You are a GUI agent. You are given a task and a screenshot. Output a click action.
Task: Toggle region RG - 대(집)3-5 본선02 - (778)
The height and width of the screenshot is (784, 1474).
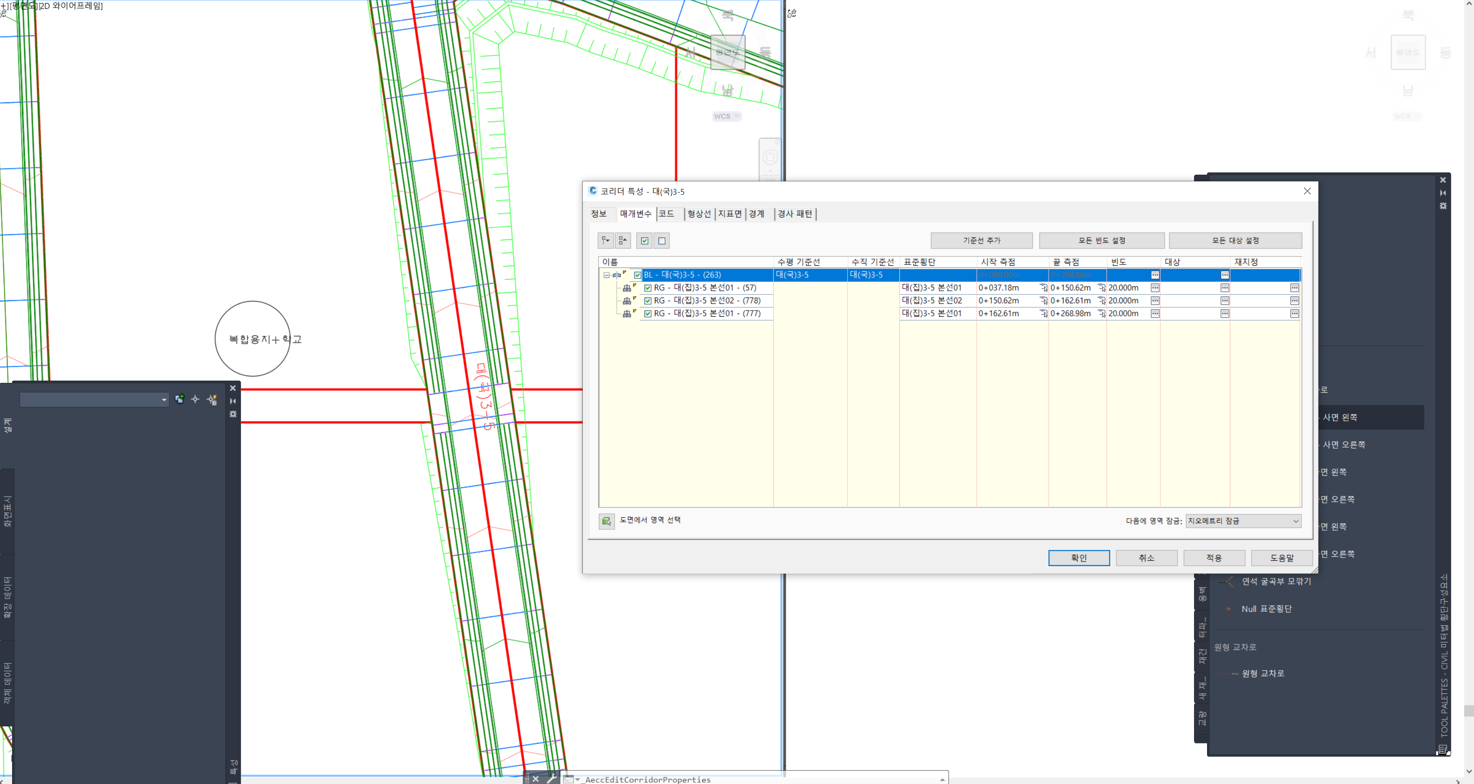[x=648, y=301]
